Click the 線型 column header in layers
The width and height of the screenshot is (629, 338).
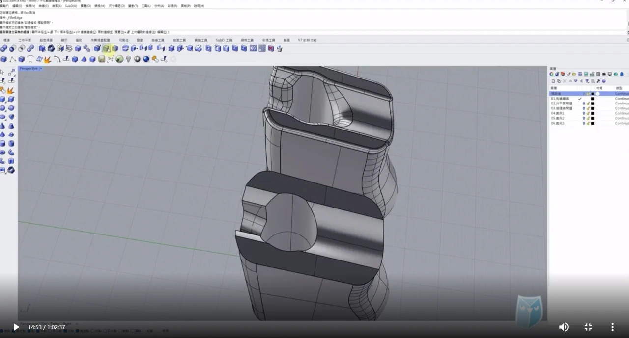619,88
